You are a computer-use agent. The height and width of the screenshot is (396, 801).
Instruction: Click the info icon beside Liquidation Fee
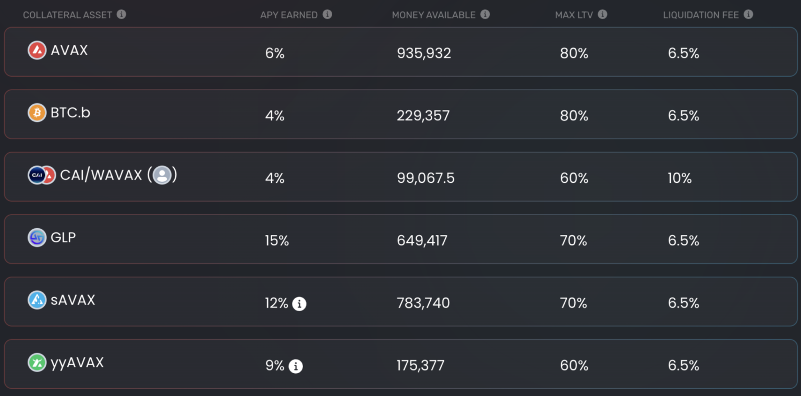coord(748,15)
